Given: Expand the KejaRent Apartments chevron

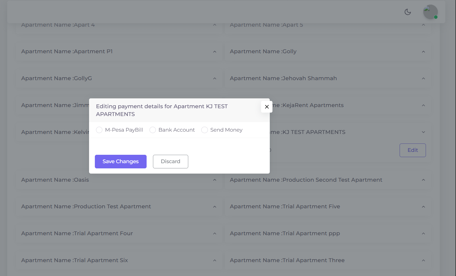Looking at the screenshot, I should pyautogui.click(x=423, y=105).
